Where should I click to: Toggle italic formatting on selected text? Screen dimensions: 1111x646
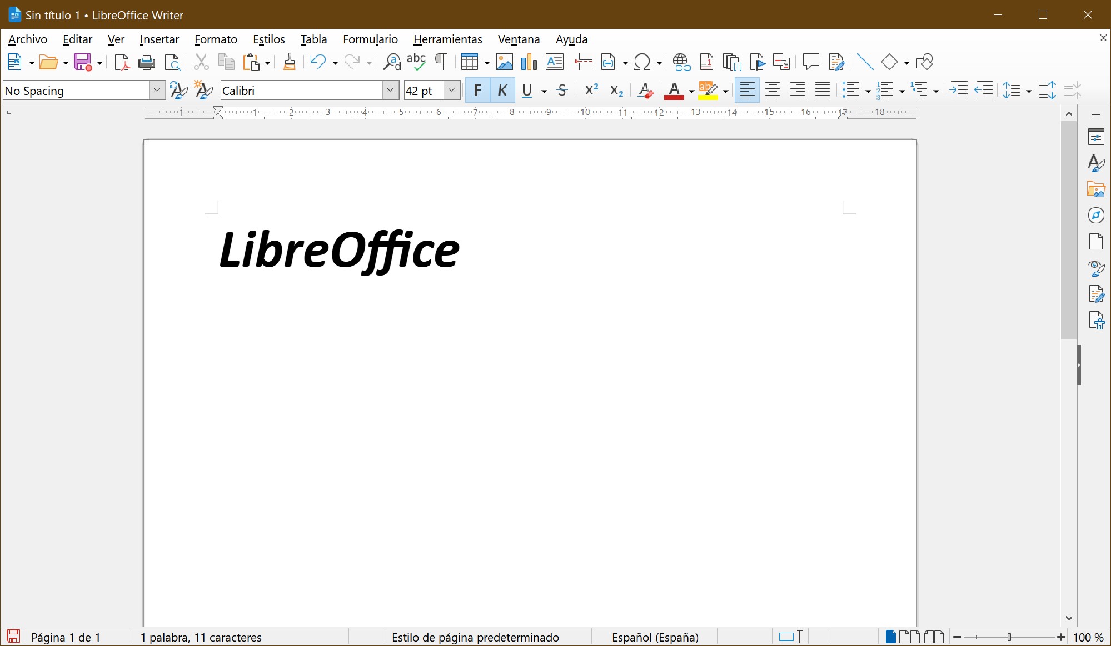502,91
